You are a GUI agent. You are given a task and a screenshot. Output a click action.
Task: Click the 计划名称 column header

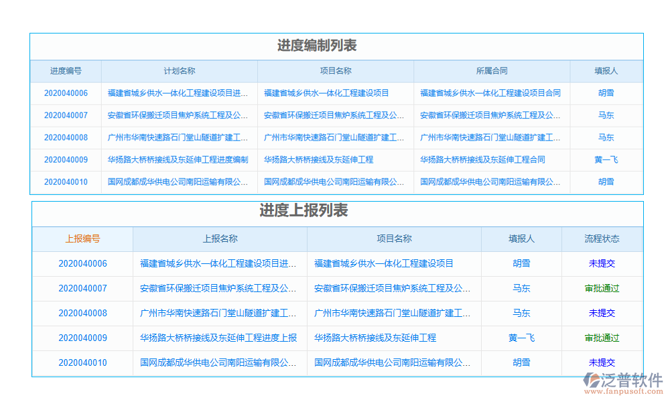pos(180,71)
